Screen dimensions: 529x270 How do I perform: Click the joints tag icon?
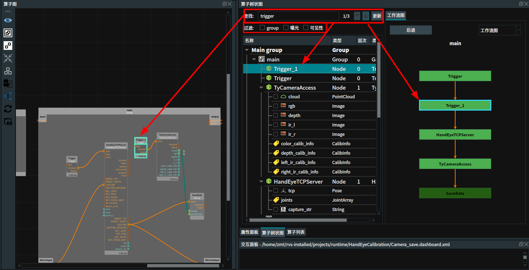tap(276, 200)
